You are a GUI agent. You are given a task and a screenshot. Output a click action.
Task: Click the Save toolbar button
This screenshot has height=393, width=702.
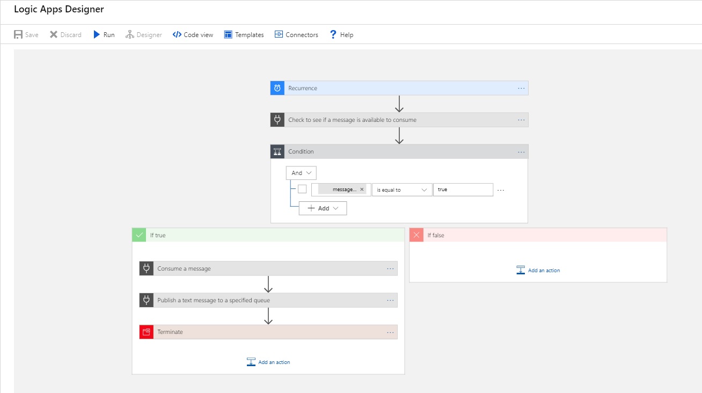pos(26,34)
